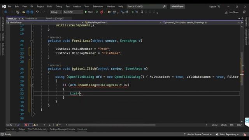Click the red Hot Reload flame icon
Image resolution: width=249 pixels, height=140 pixels.
click(102, 12)
